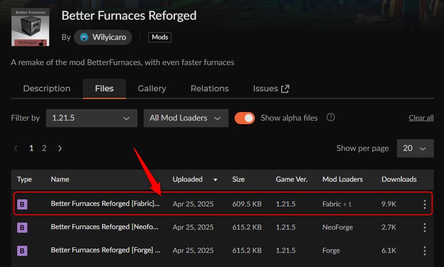The height and width of the screenshot is (267, 444).
Task: Click the Game Ver. column header
Action: click(292, 179)
